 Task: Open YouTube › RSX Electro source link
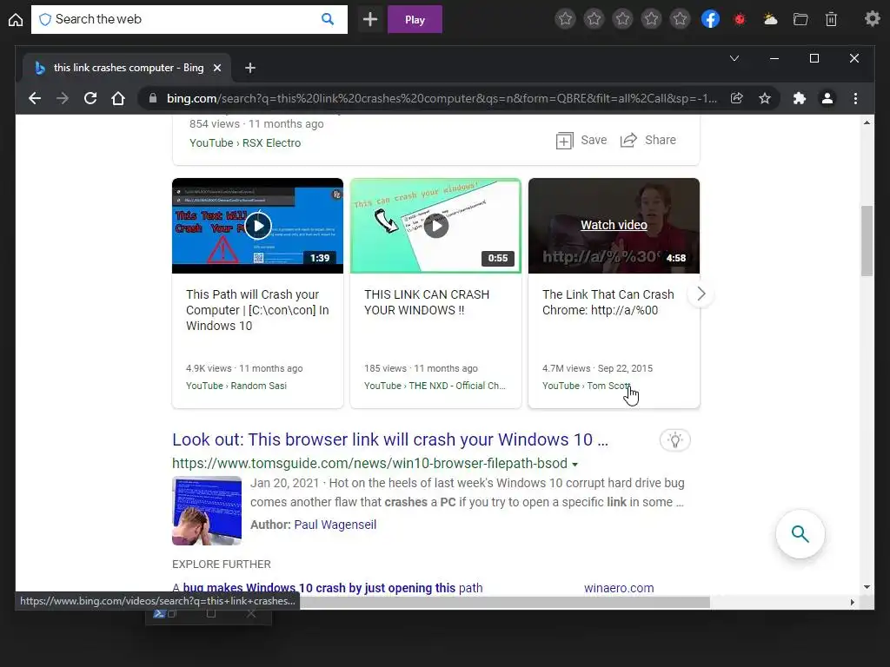(x=245, y=143)
